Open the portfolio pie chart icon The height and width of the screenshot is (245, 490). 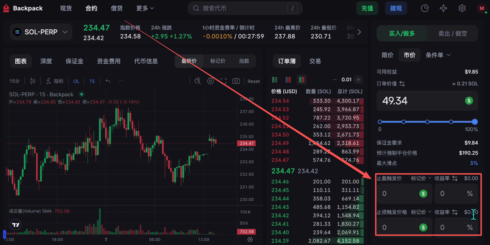tap(425, 8)
